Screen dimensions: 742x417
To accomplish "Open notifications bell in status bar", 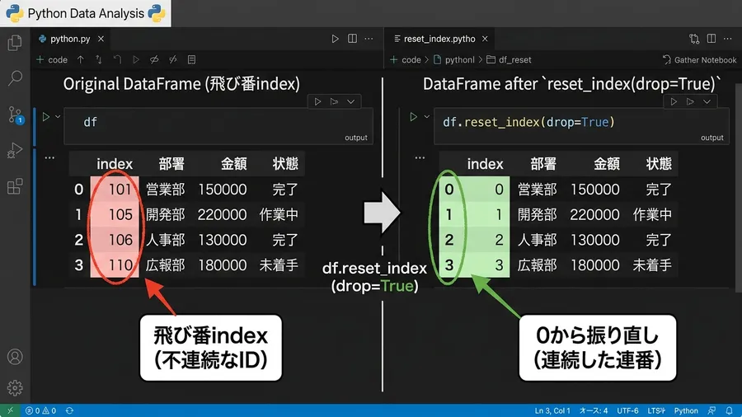I will pyautogui.click(x=730, y=410).
